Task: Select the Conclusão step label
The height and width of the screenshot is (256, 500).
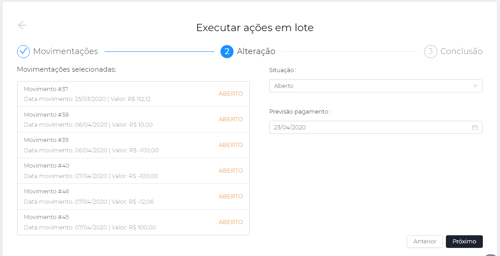Action: coord(461,51)
